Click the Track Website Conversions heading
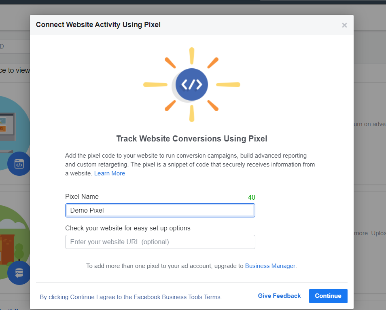Viewport: 386px width, 310px height. [191, 139]
